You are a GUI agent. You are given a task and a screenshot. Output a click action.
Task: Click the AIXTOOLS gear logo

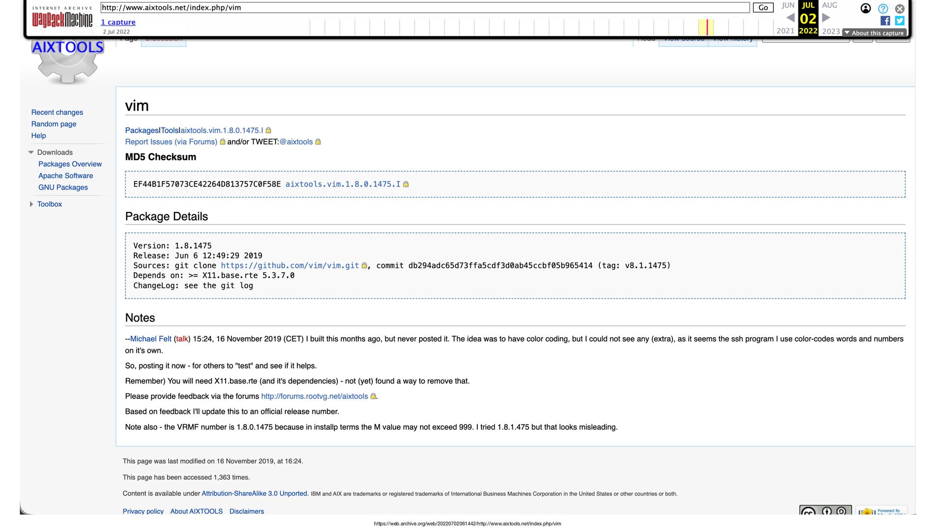point(67,62)
